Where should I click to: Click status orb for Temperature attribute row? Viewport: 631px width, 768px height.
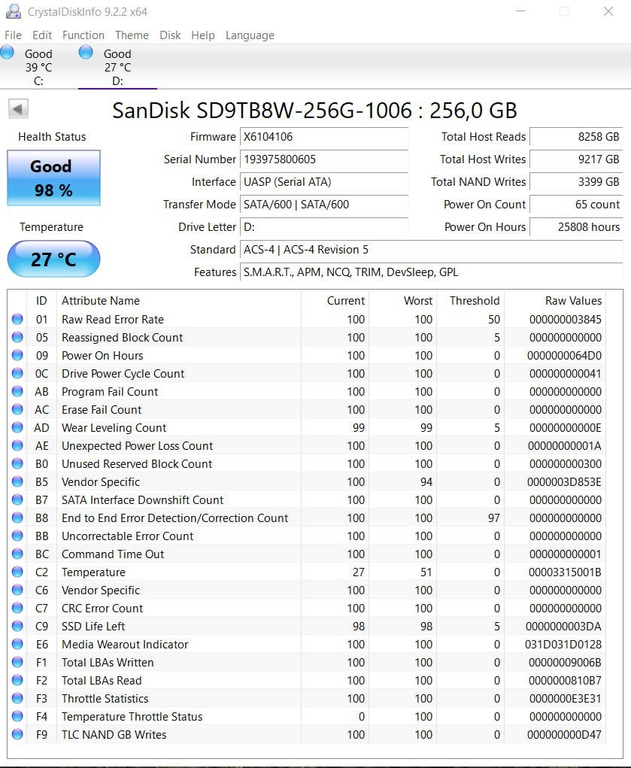17,572
